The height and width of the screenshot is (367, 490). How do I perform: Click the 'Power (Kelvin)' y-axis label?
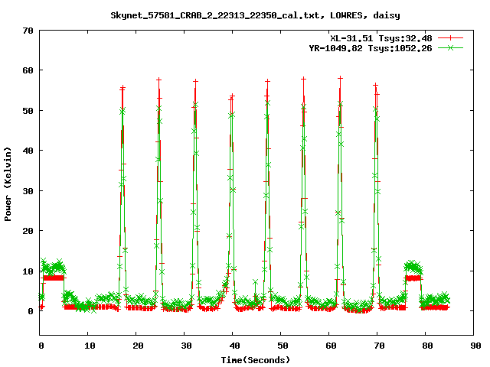coord(8,183)
